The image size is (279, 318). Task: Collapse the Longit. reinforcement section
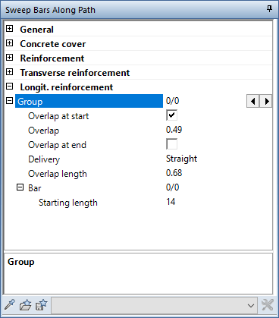click(10, 87)
